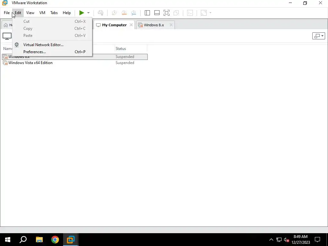Viewport: 328px width, 246px height.
Task: Power on VM with green play button
Action: pyautogui.click(x=82, y=13)
